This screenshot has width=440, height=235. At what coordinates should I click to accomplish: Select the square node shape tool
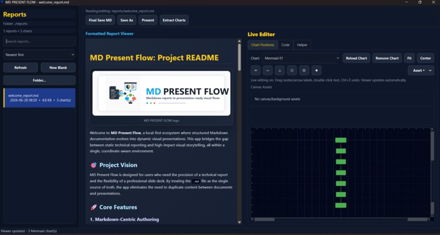[280, 70]
